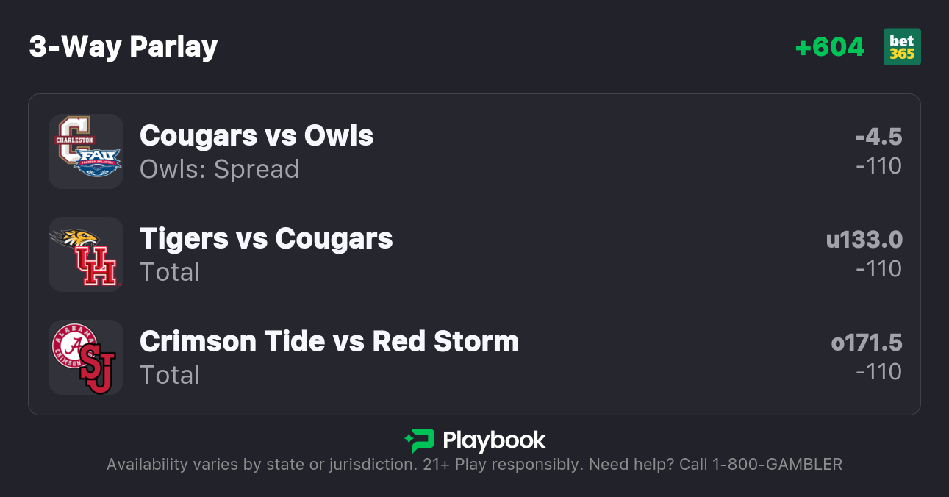949x497 pixels.
Task: Open the Cougars vs Owls matchup
Action: click(x=257, y=136)
